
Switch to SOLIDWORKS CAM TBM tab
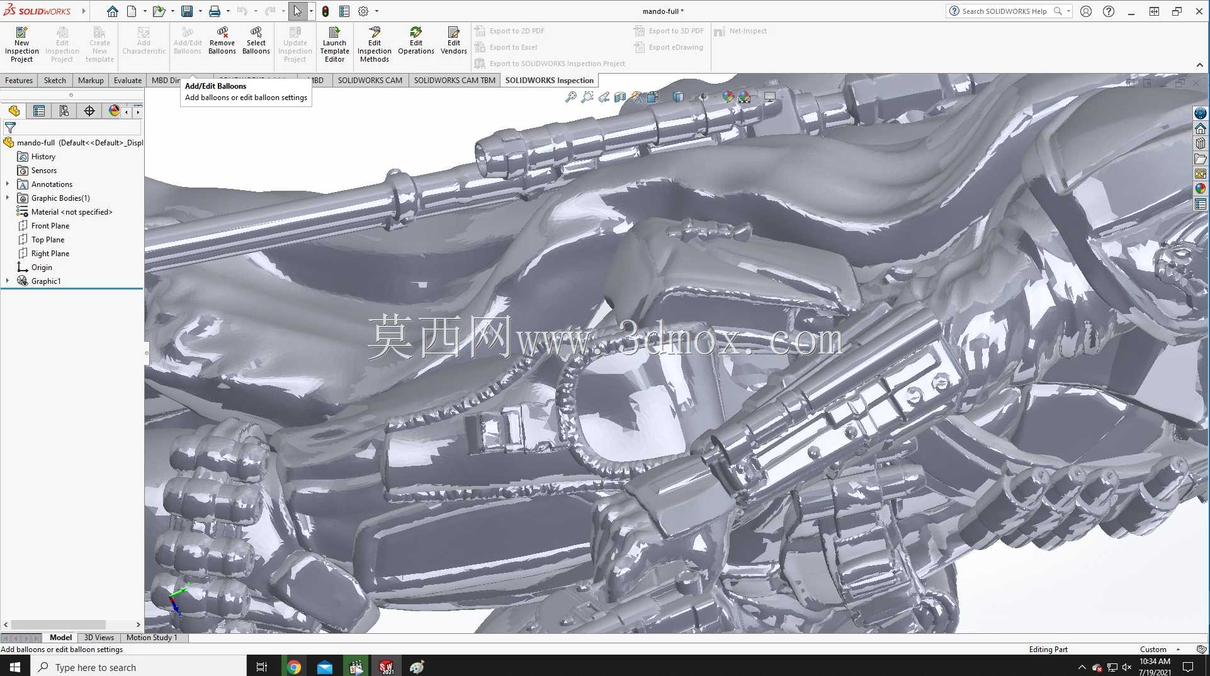[455, 80]
